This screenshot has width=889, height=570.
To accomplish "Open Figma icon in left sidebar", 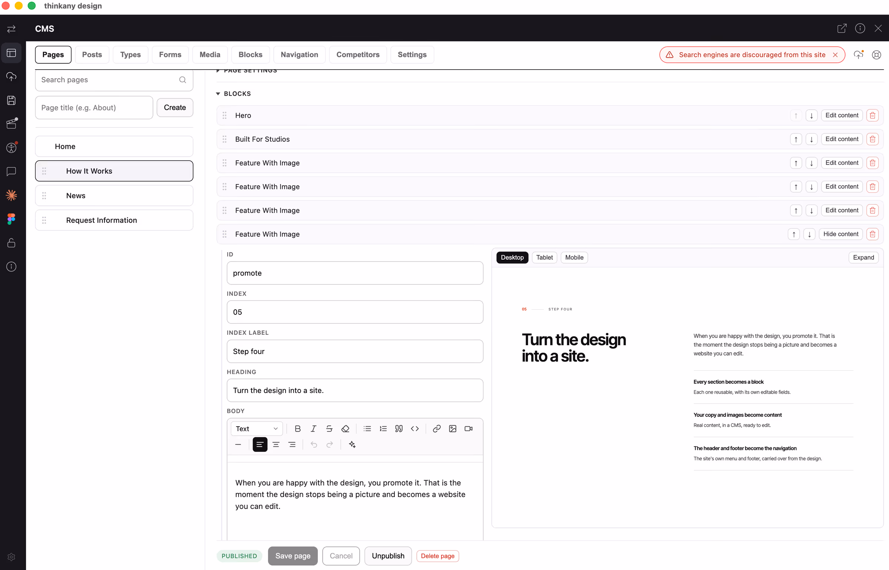I will click(11, 219).
